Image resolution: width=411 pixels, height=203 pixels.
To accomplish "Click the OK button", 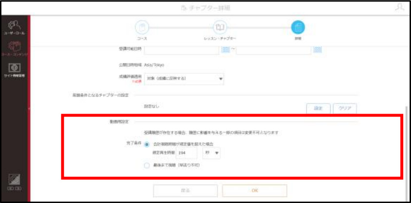I will [x=255, y=191].
